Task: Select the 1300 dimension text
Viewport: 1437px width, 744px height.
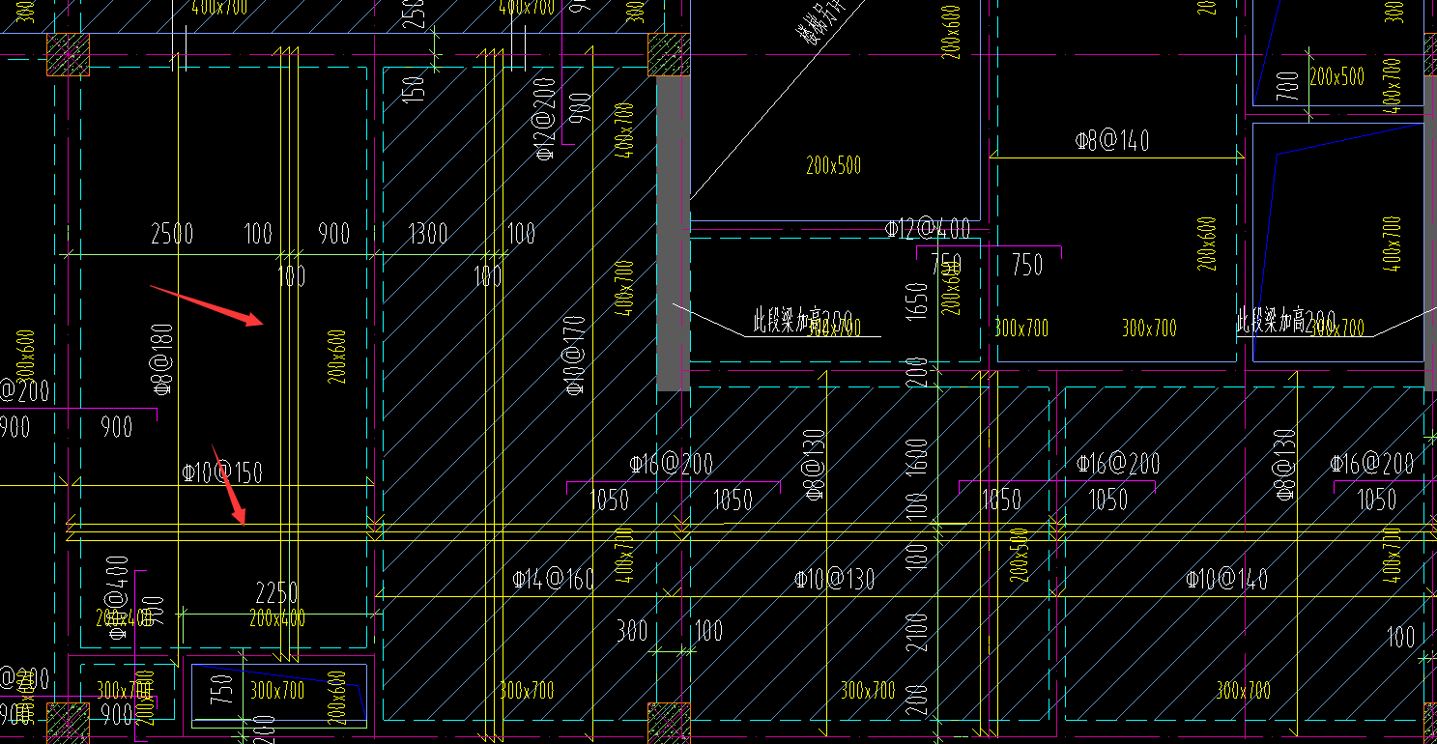Action: [428, 234]
